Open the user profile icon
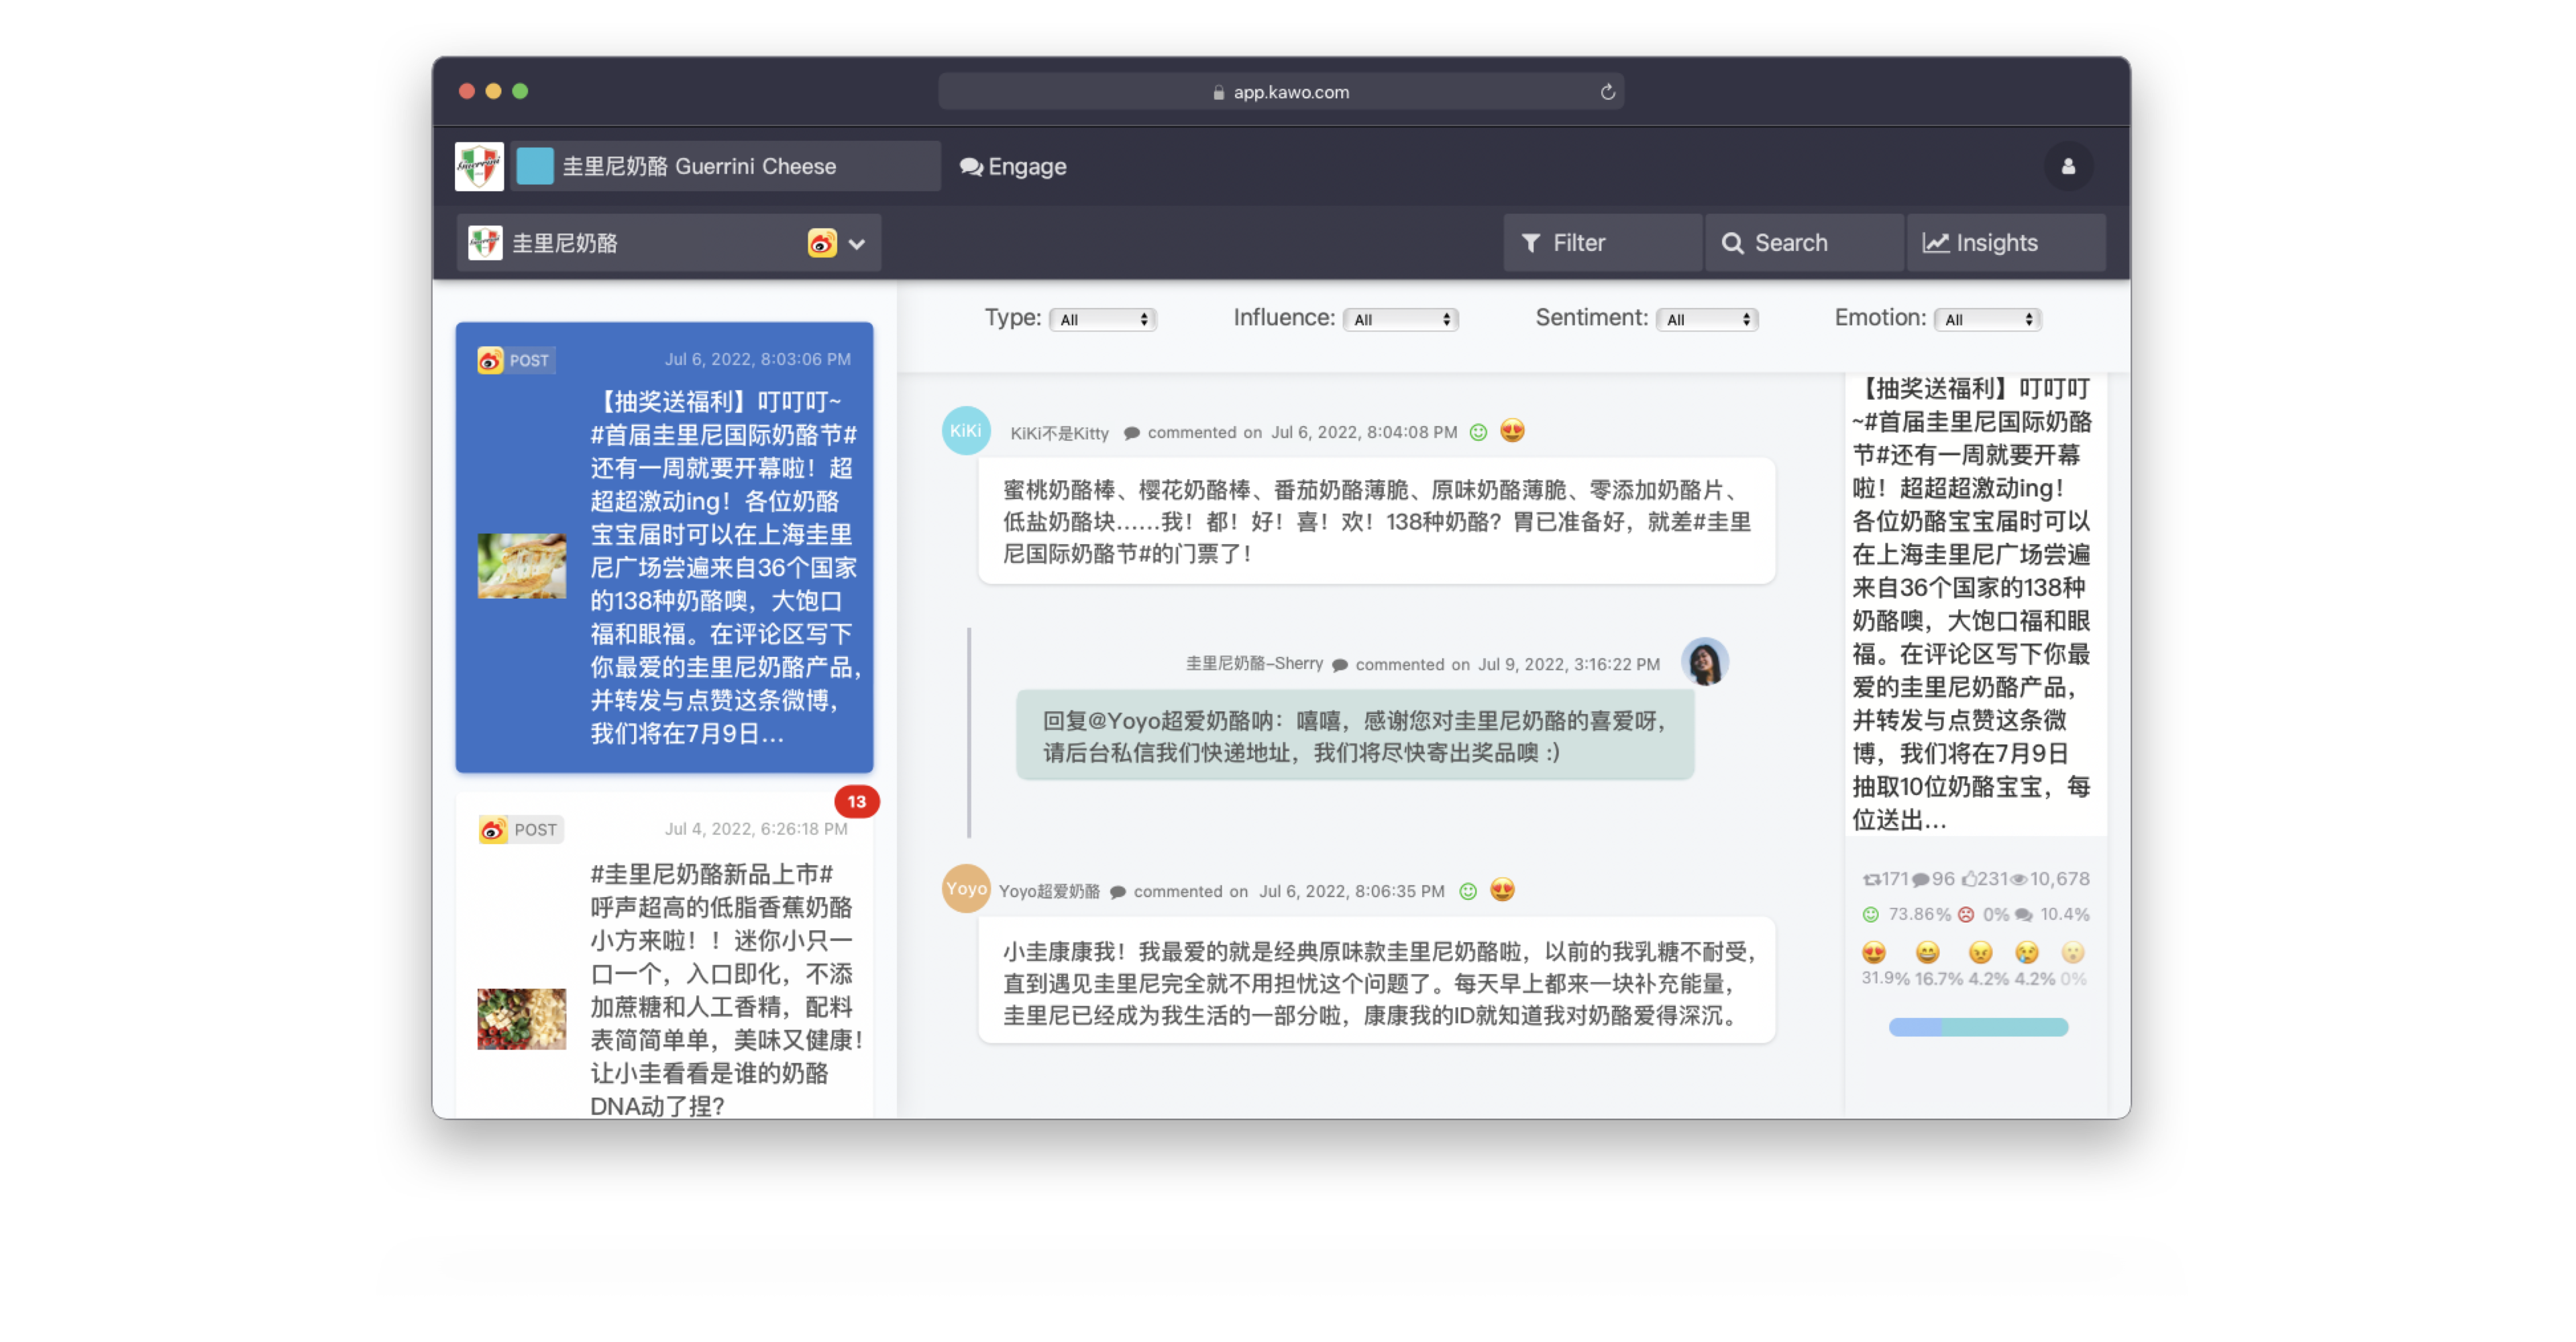Viewport: 2576px width, 1342px height. click(2068, 166)
